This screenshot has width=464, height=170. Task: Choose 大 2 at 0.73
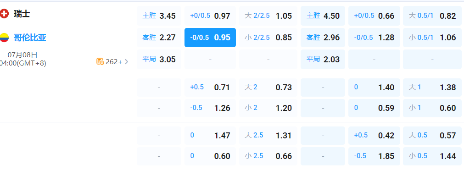point(268,88)
